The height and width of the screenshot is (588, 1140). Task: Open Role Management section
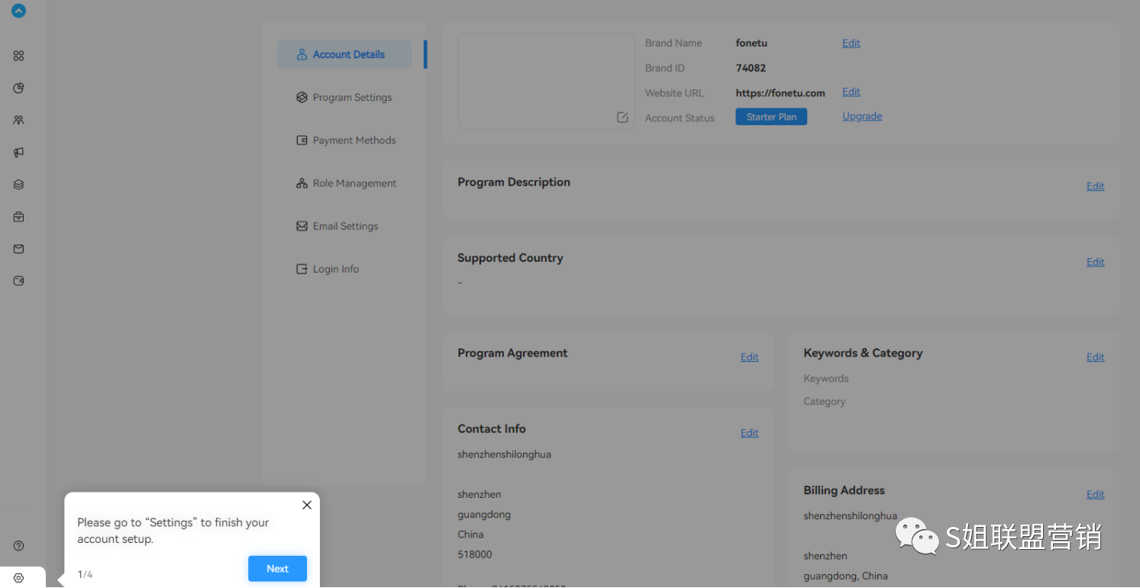(x=344, y=183)
